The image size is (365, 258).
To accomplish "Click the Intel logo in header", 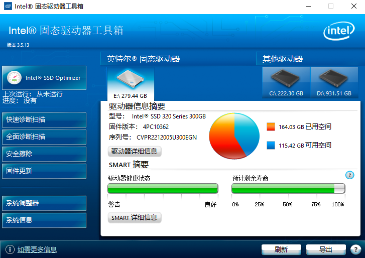I will (x=338, y=33).
